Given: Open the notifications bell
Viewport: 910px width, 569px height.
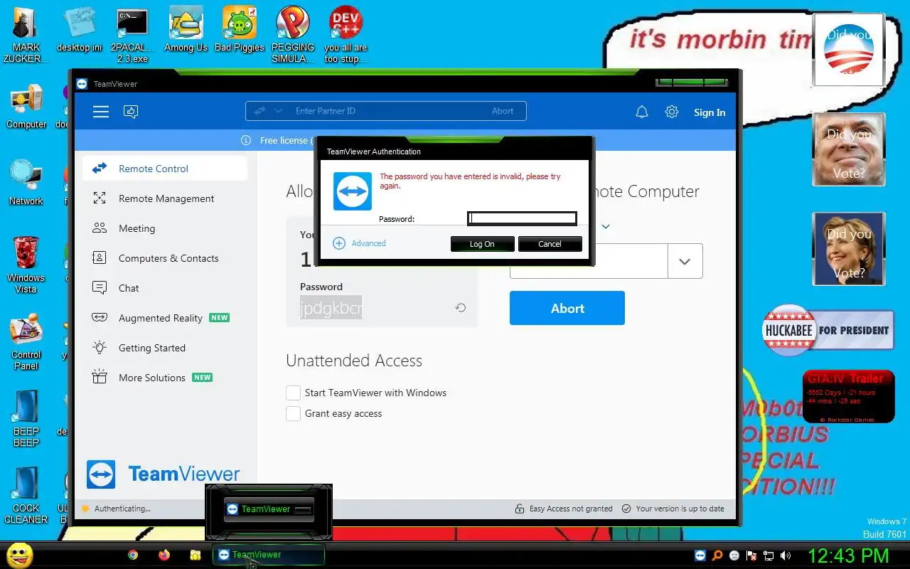Looking at the screenshot, I should pos(642,112).
